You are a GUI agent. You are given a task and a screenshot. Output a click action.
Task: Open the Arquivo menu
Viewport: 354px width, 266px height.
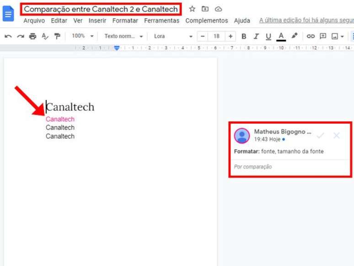pyautogui.click(x=34, y=21)
